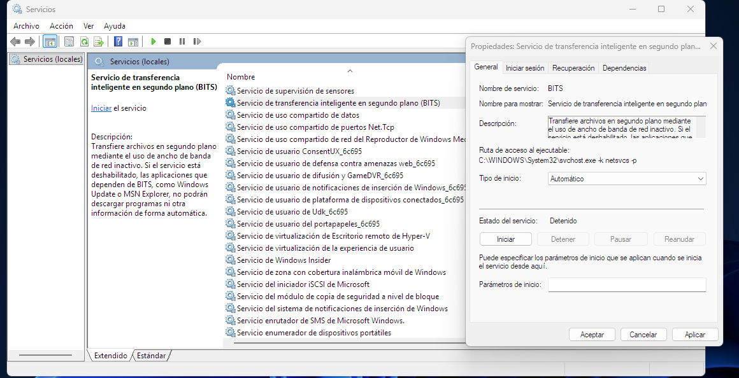Viewport: 739px width, 378px height.
Task: Open the Acción menu
Action: (61, 26)
